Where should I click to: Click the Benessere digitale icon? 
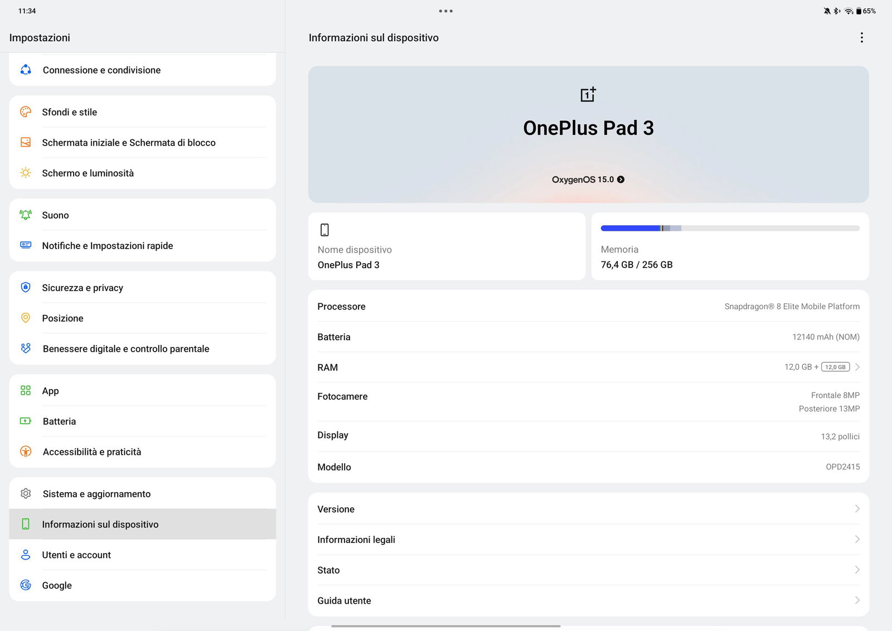tap(26, 348)
